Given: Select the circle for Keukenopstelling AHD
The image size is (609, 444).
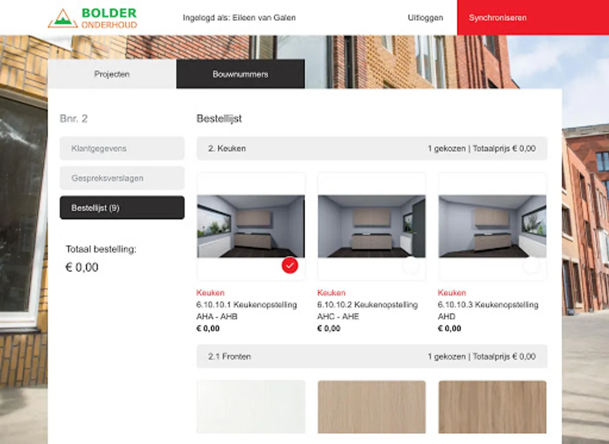Looking at the screenshot, I should (531, 265).
